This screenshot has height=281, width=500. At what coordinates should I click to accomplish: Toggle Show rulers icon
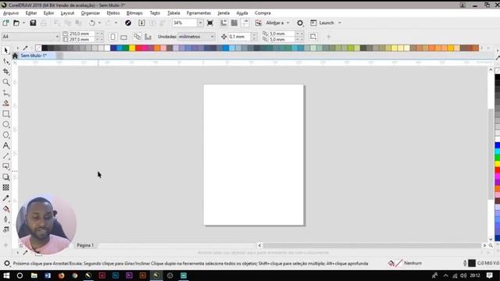coord(223,23)
